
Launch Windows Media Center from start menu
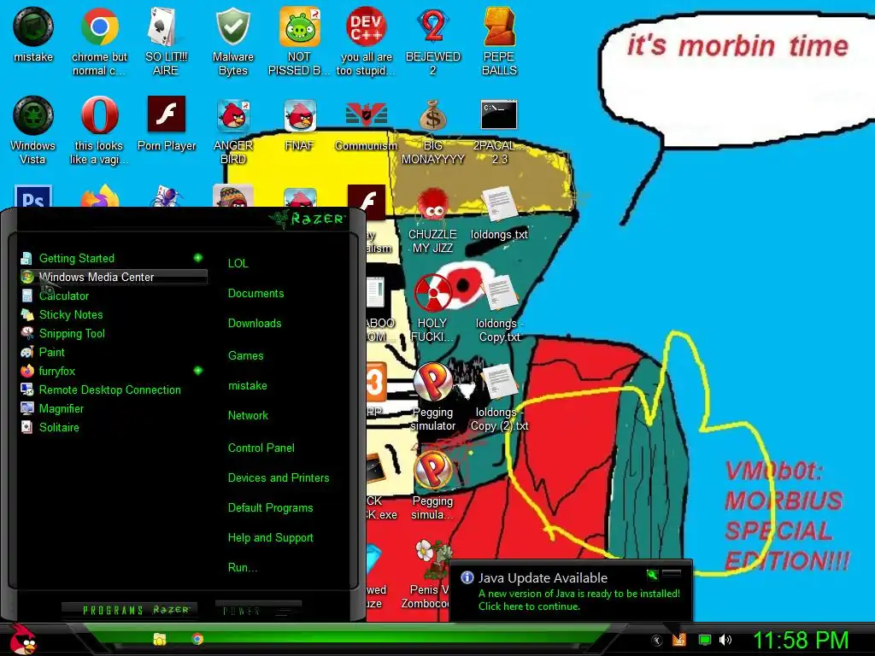(x=114, y=277)
